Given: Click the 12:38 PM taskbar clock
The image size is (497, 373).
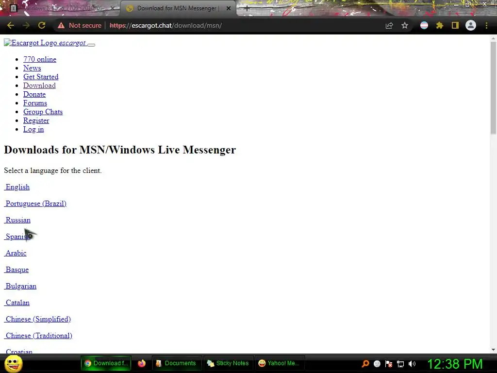Looking at the screenshot, I should [455, 363].
